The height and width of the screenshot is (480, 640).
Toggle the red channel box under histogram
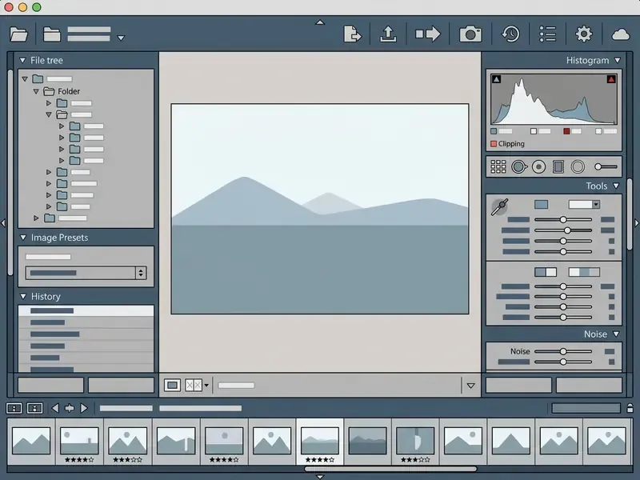click(566, 131)
